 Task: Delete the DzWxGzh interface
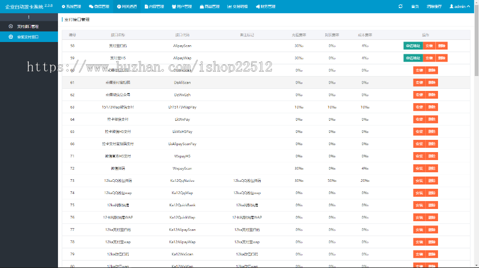[x=432, y=95]
